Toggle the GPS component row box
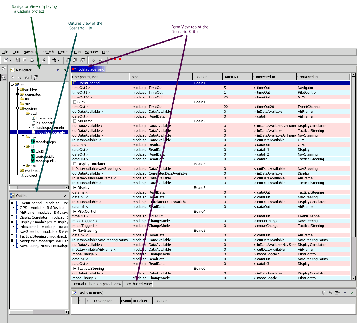Screen dimensions: 357x324 pos(75,102)
